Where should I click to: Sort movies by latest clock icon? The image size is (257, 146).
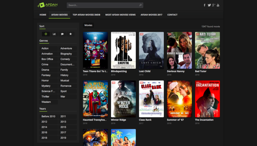[x=46, y=34]
